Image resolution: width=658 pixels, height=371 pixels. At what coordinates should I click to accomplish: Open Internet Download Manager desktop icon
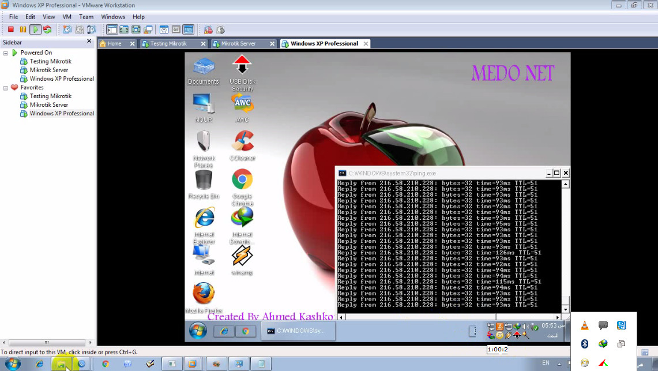(x=242, y=226)
